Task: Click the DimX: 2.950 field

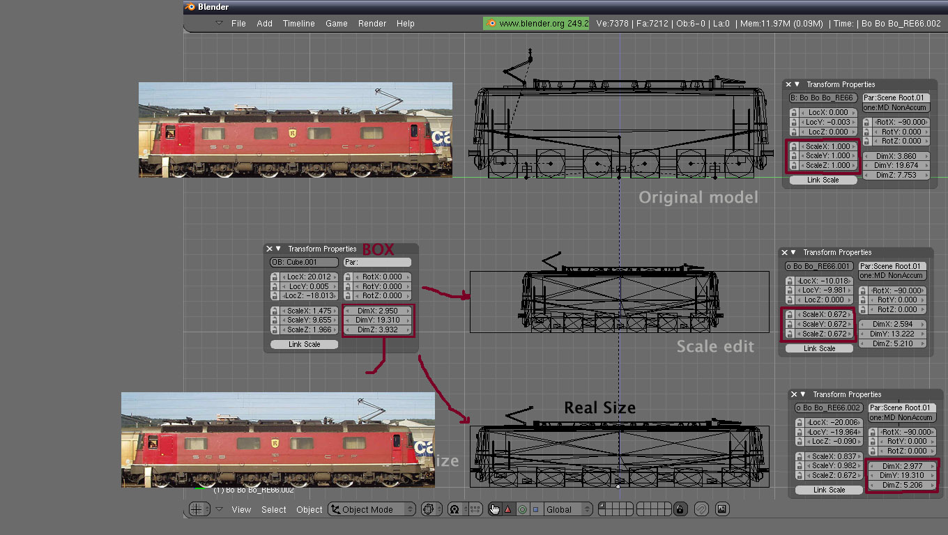Action: (379, 311)
